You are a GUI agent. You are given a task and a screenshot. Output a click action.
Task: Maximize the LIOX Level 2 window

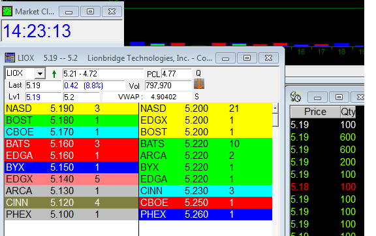pos(247,58)
